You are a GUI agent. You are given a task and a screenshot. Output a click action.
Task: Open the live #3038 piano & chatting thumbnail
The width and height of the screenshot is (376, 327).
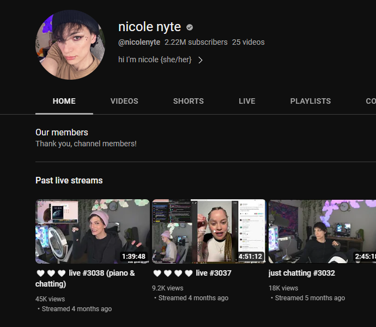click(93, 231)
